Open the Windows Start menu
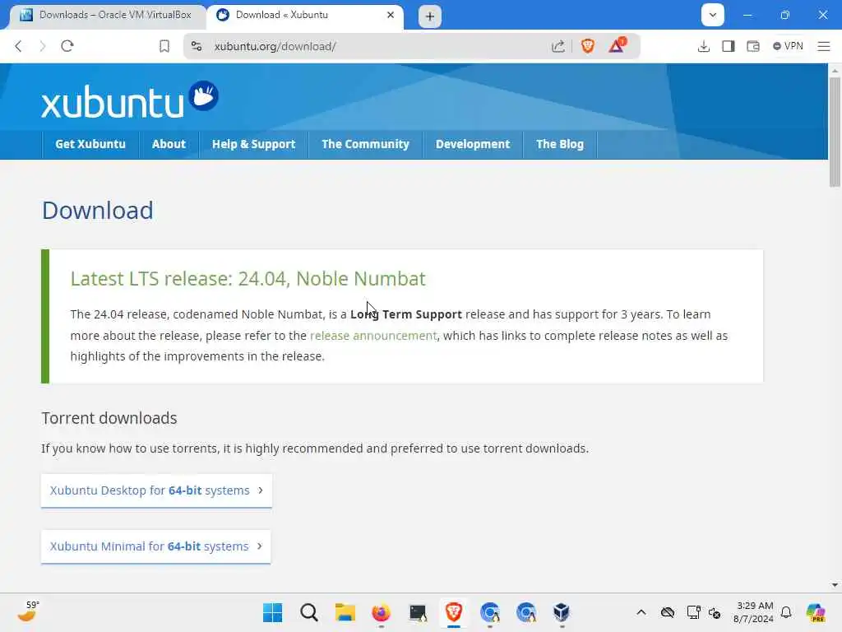 272,612
